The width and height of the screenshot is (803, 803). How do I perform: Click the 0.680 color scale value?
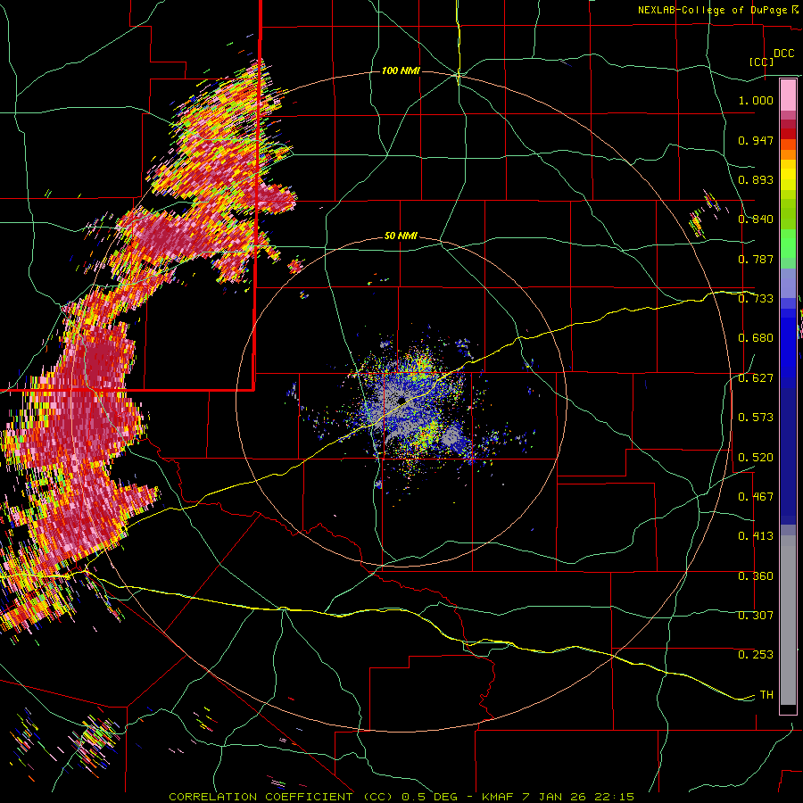tap(756, 338)
